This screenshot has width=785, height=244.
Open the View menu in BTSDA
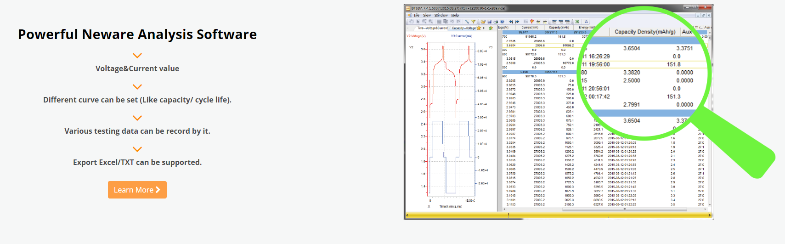point(427,15)
